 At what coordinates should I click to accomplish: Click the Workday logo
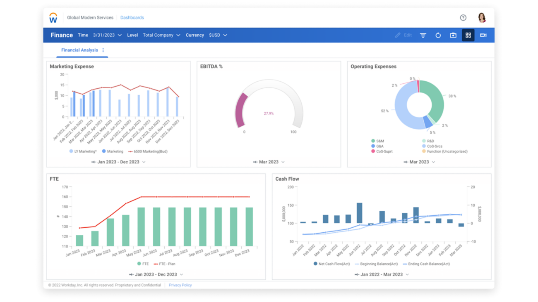coord(53,17)
